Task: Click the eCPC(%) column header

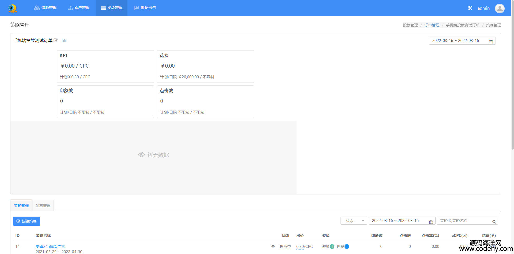Action: 459,236
